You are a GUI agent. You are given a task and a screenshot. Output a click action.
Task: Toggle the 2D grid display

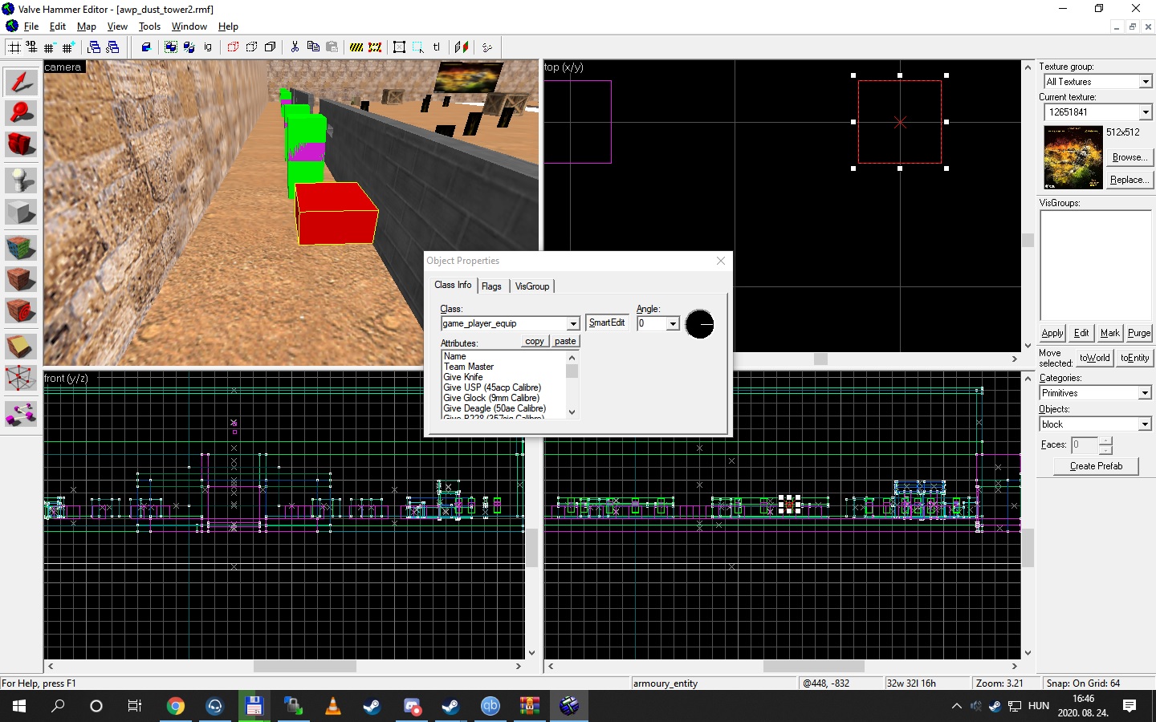pos(14,47)
